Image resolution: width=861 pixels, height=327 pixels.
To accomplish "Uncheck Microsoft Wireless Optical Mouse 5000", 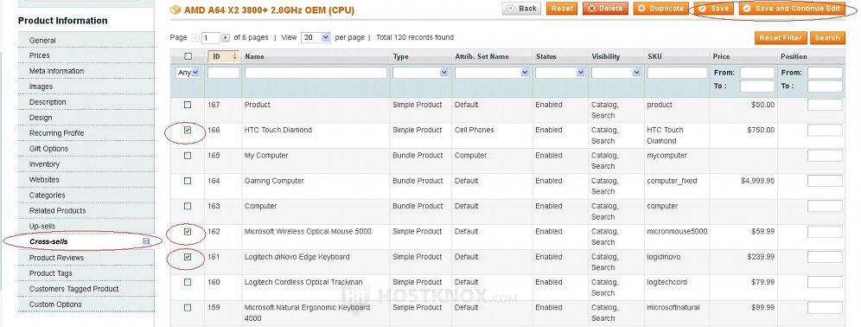I will click(x=188, y=231).
